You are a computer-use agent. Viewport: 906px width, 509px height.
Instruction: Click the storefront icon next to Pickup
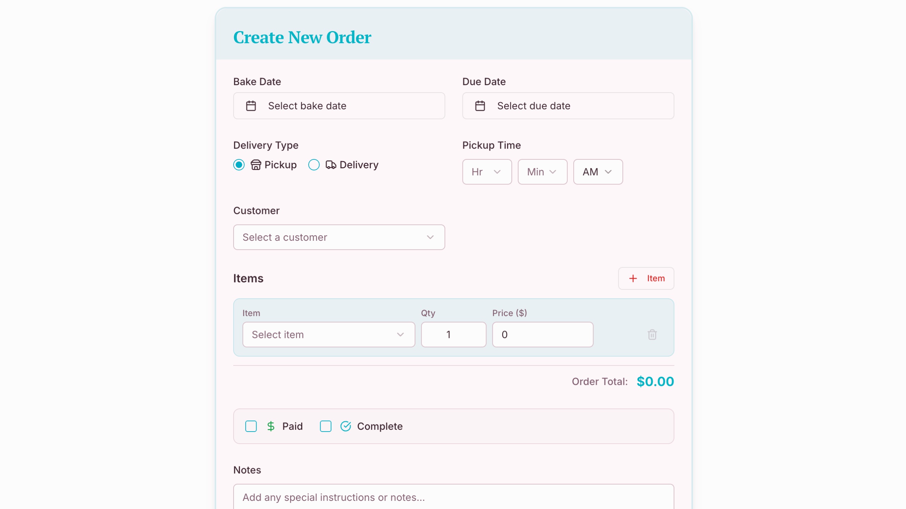coord(256,164)
